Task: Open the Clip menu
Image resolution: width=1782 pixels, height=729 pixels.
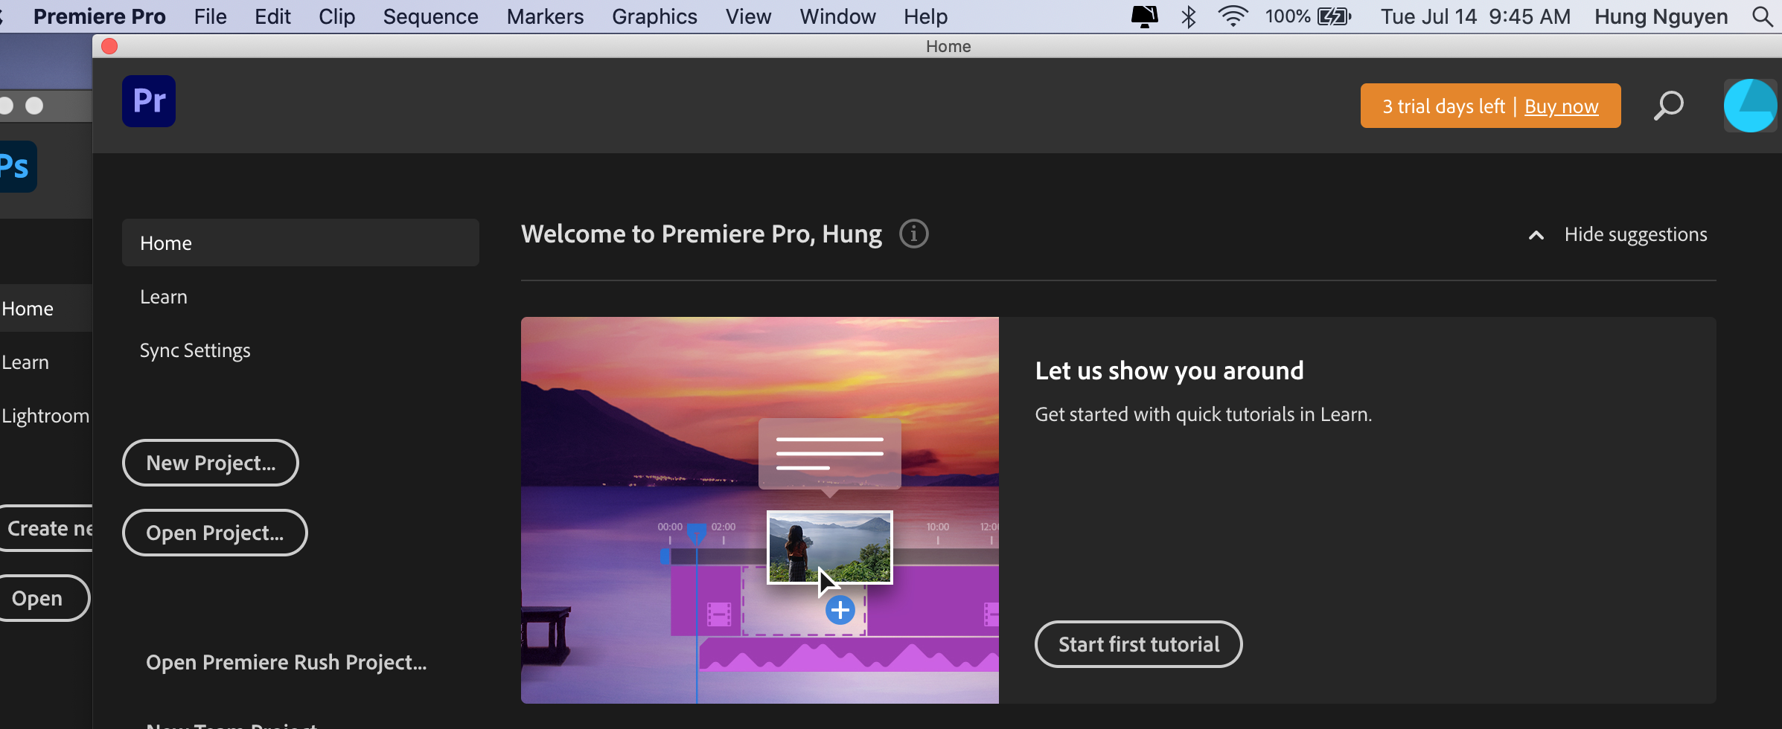Action: [336, 16]
